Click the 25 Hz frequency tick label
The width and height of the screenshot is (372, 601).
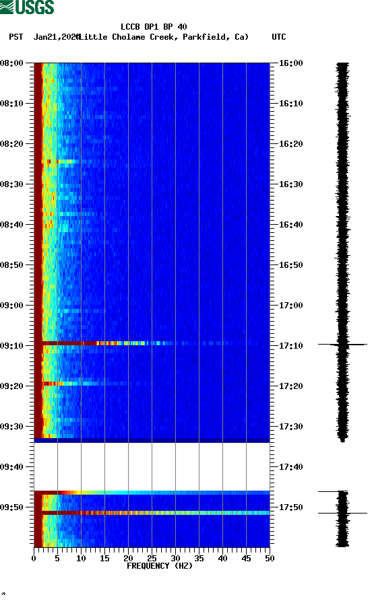pyautogui.click(x=152, y=559)
